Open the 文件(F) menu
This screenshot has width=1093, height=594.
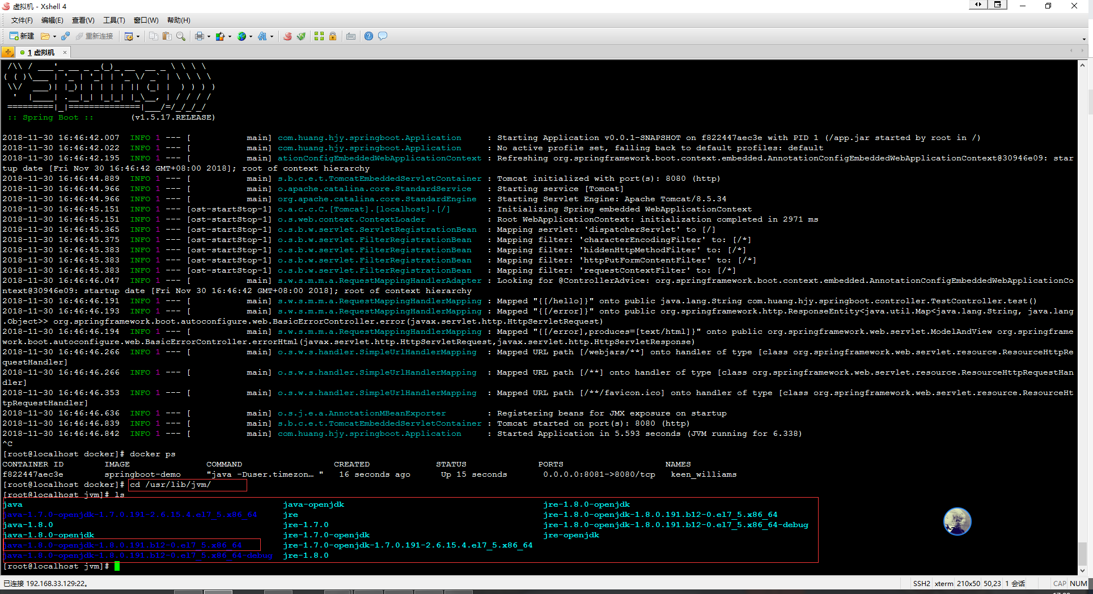[x=22, y=20]
